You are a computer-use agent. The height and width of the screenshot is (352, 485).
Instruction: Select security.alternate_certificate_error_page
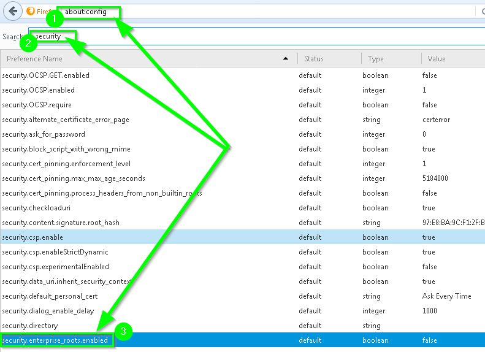pyautogui.click(x=243, y=120)
